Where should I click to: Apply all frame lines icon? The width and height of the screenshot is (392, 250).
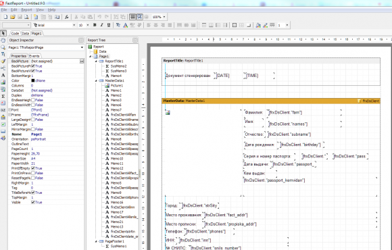point(235,25)
